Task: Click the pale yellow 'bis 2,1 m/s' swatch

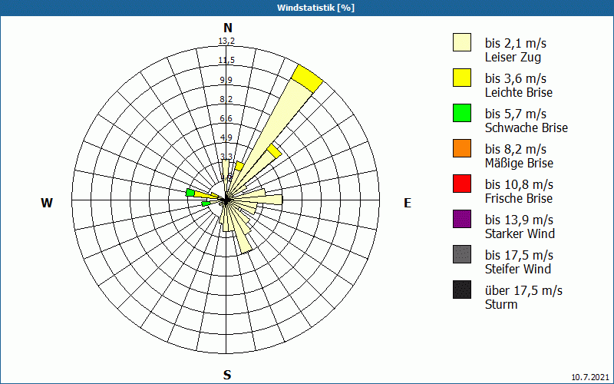Action: click(462, 42)
